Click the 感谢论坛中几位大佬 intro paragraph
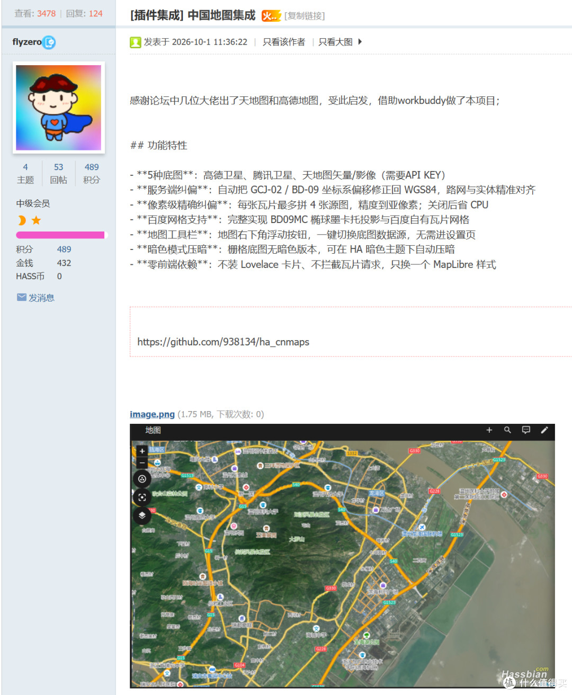The height and width of the screenshot is (695, 572). [x=315, y=101]
